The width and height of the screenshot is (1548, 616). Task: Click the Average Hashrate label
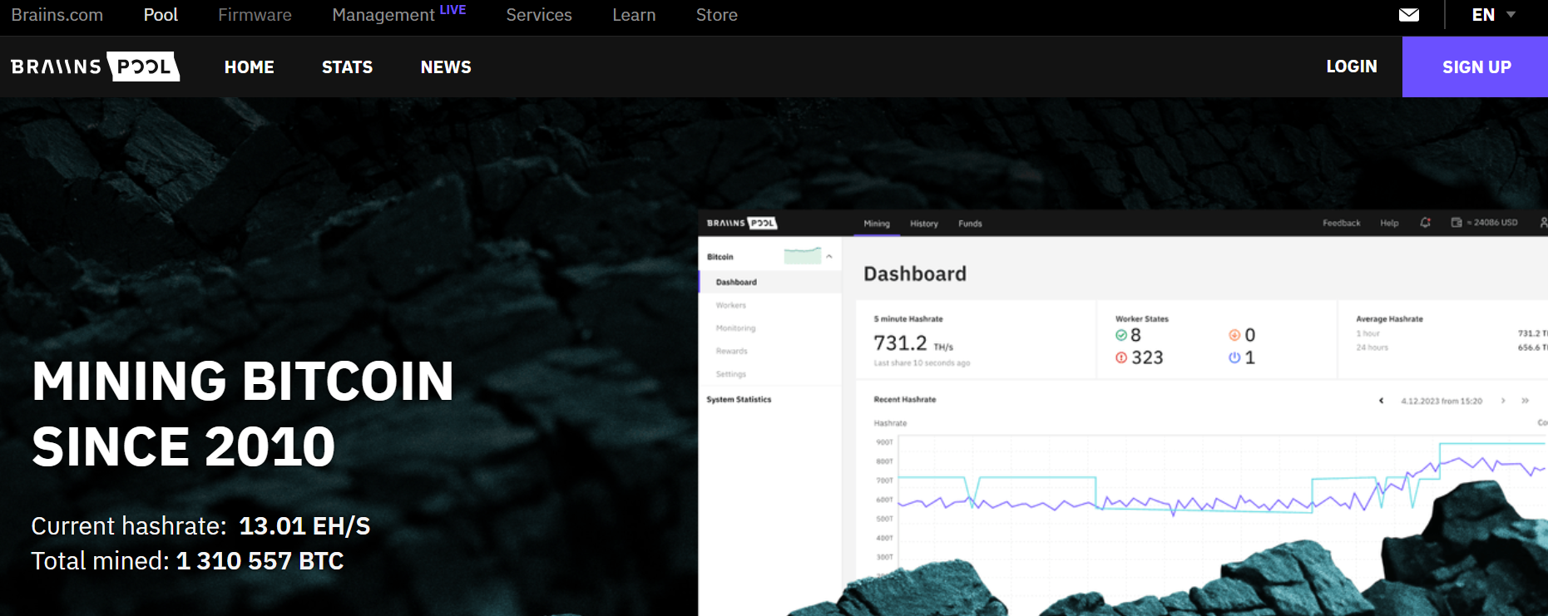[x=1389, y=319]
